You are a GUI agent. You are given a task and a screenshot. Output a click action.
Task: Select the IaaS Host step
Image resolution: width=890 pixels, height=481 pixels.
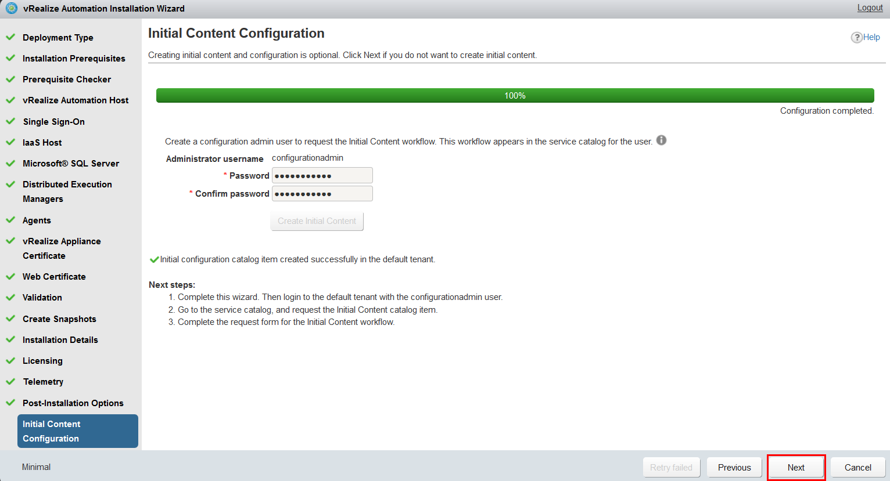click(42, 142)
